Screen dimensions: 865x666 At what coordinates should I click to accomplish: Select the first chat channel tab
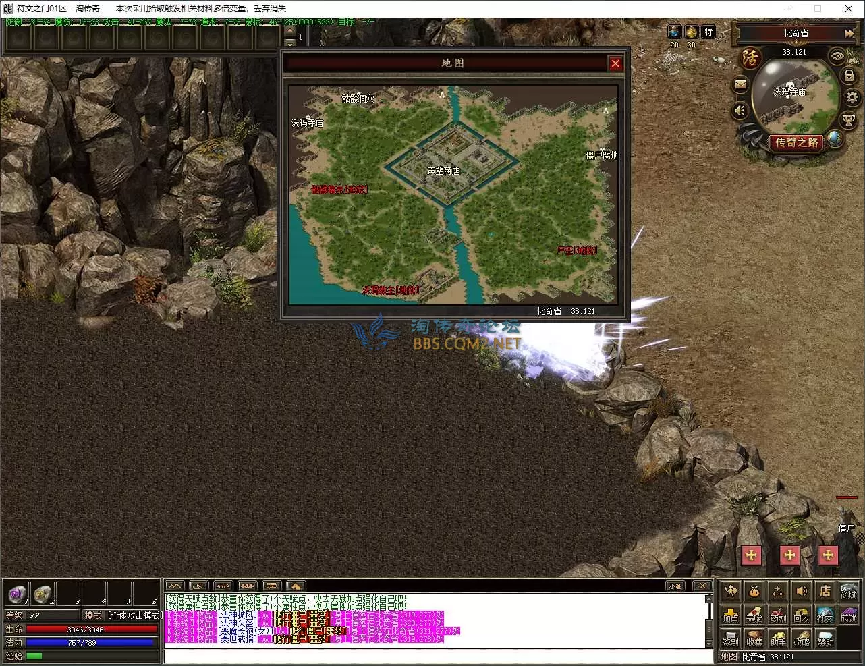(174, 586)
